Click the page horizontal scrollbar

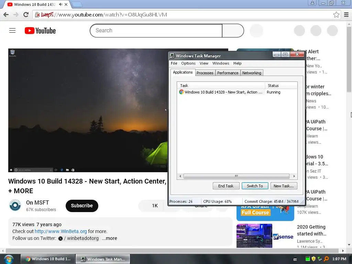172,251
